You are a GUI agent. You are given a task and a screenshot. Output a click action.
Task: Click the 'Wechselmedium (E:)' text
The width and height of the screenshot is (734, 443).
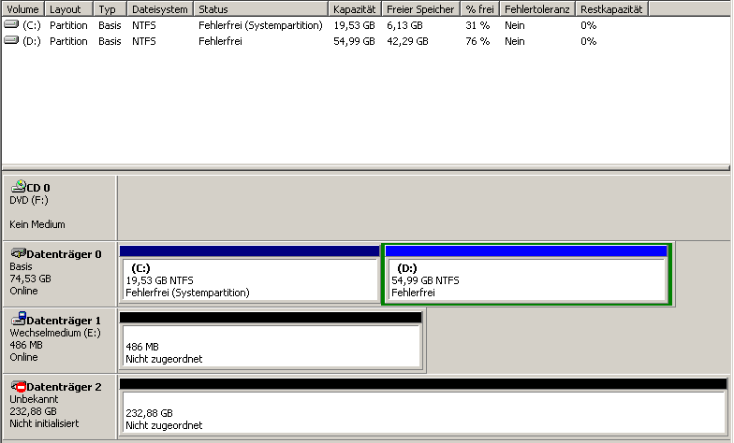tap(55, 333)
